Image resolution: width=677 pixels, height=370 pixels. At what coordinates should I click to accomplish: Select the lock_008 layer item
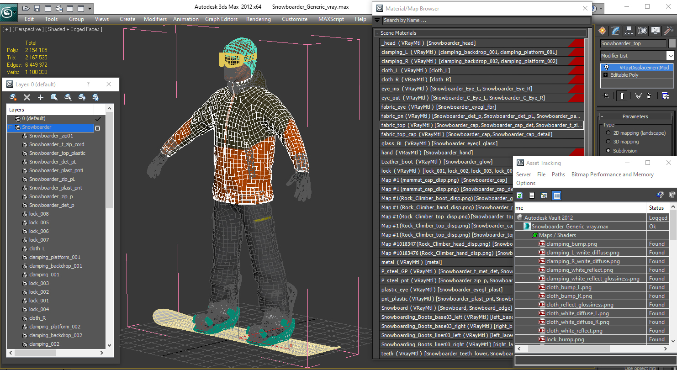39,214
